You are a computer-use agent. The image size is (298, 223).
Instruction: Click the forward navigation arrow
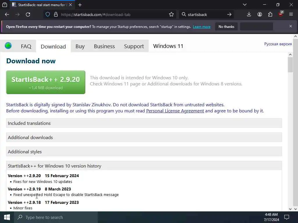point(17,15)
